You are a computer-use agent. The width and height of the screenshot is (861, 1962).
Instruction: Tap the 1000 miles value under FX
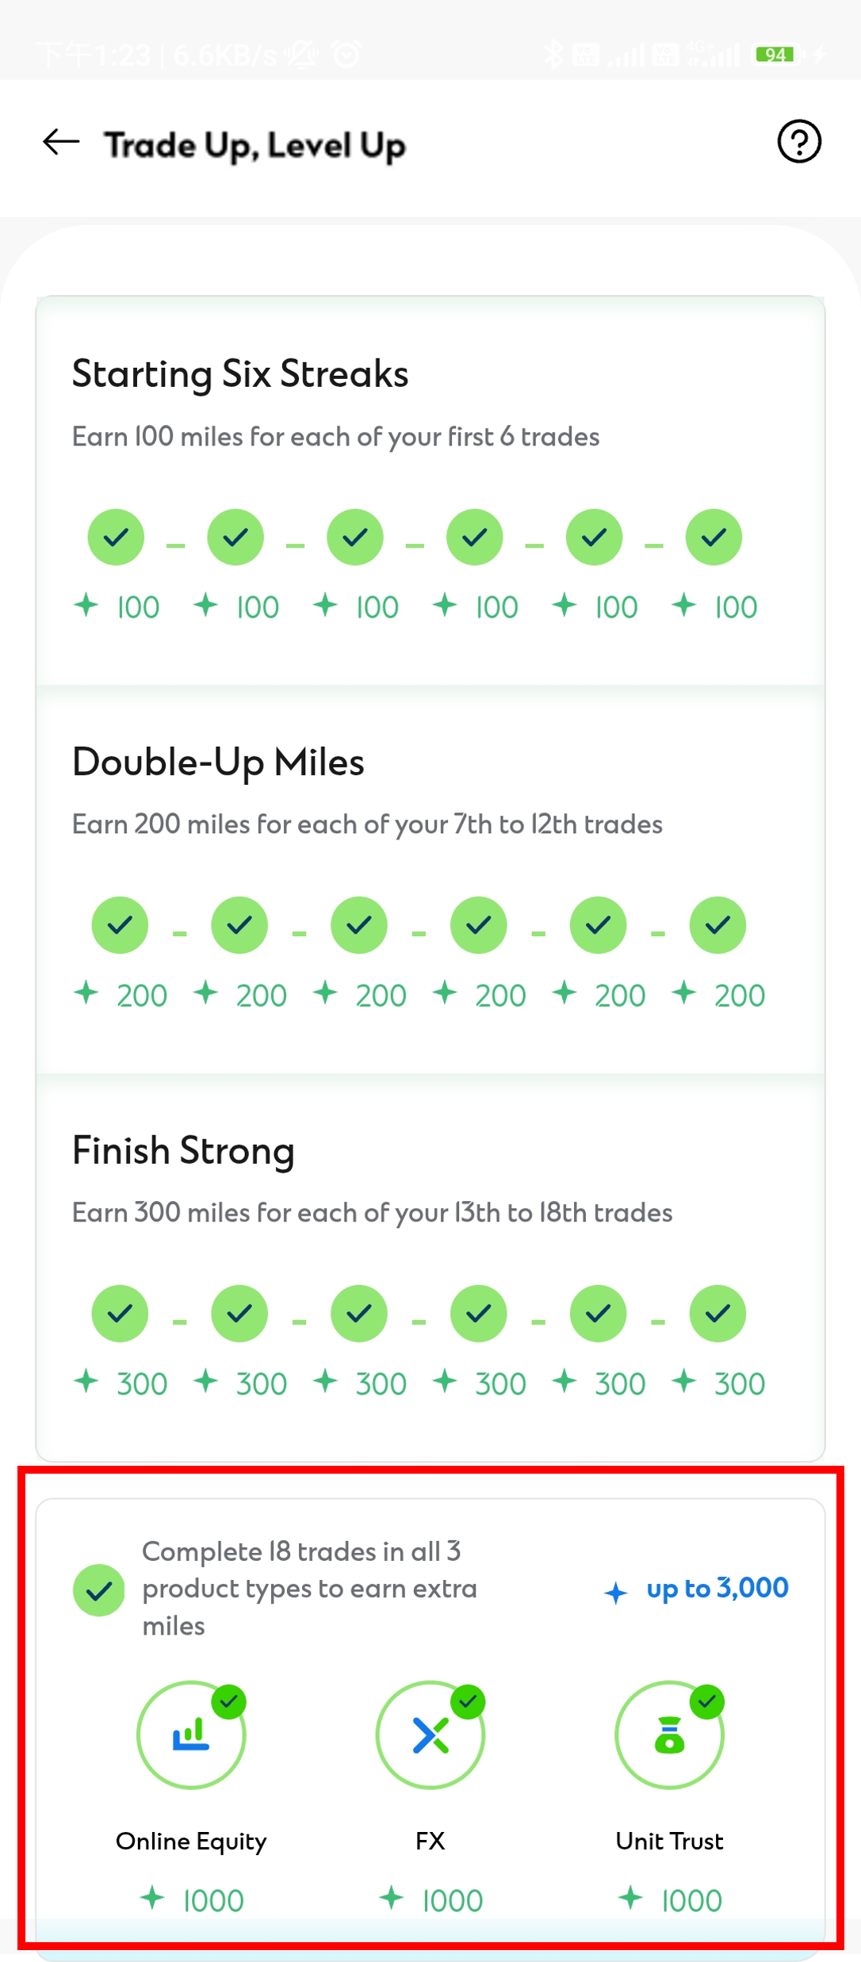click(452, 1901)
